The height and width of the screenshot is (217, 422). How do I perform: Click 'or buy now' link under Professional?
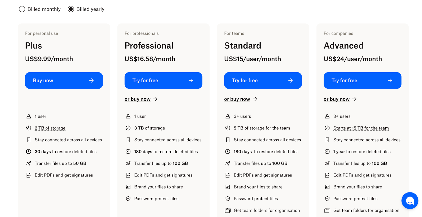pos(138,99)
